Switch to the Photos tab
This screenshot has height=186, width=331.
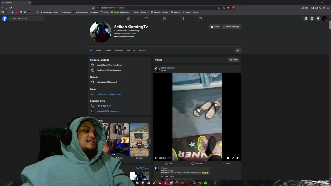[x=108, y=50]
